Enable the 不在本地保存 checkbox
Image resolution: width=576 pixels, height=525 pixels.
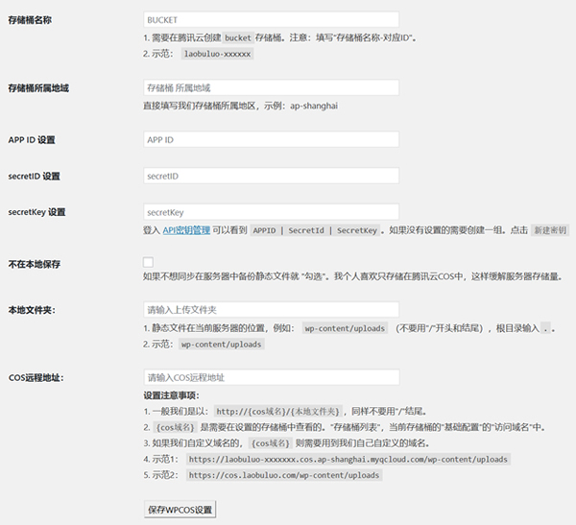[148, 262]
